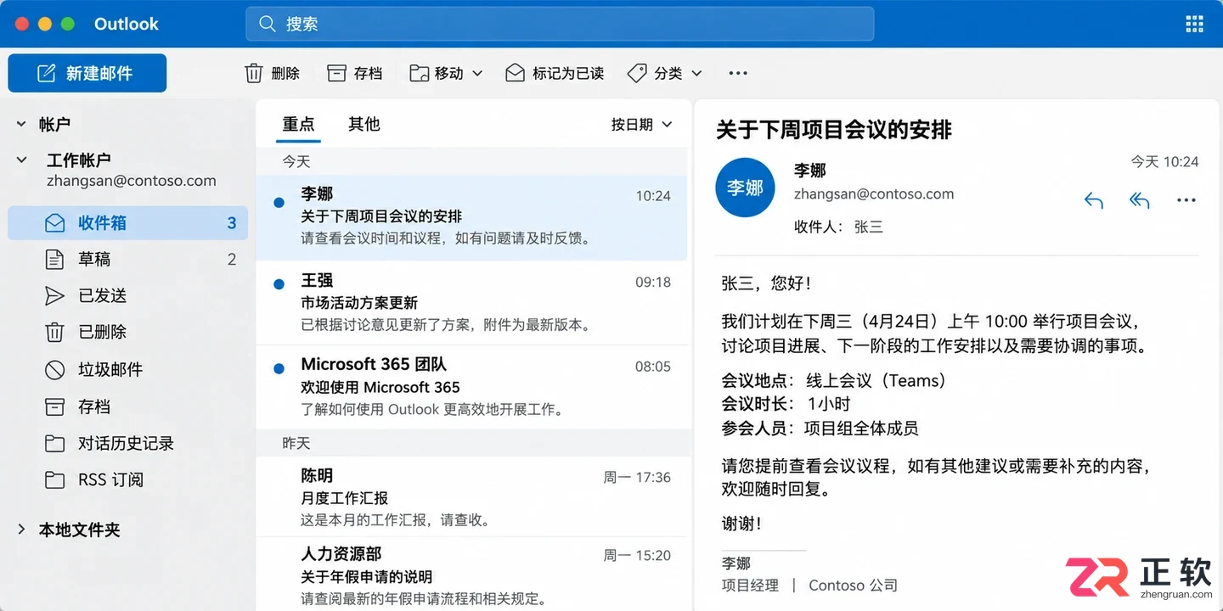Click the open envelope icon beside 标记为已读
Viewport: 1223px width, 611px height.
[x=515, y=74]
